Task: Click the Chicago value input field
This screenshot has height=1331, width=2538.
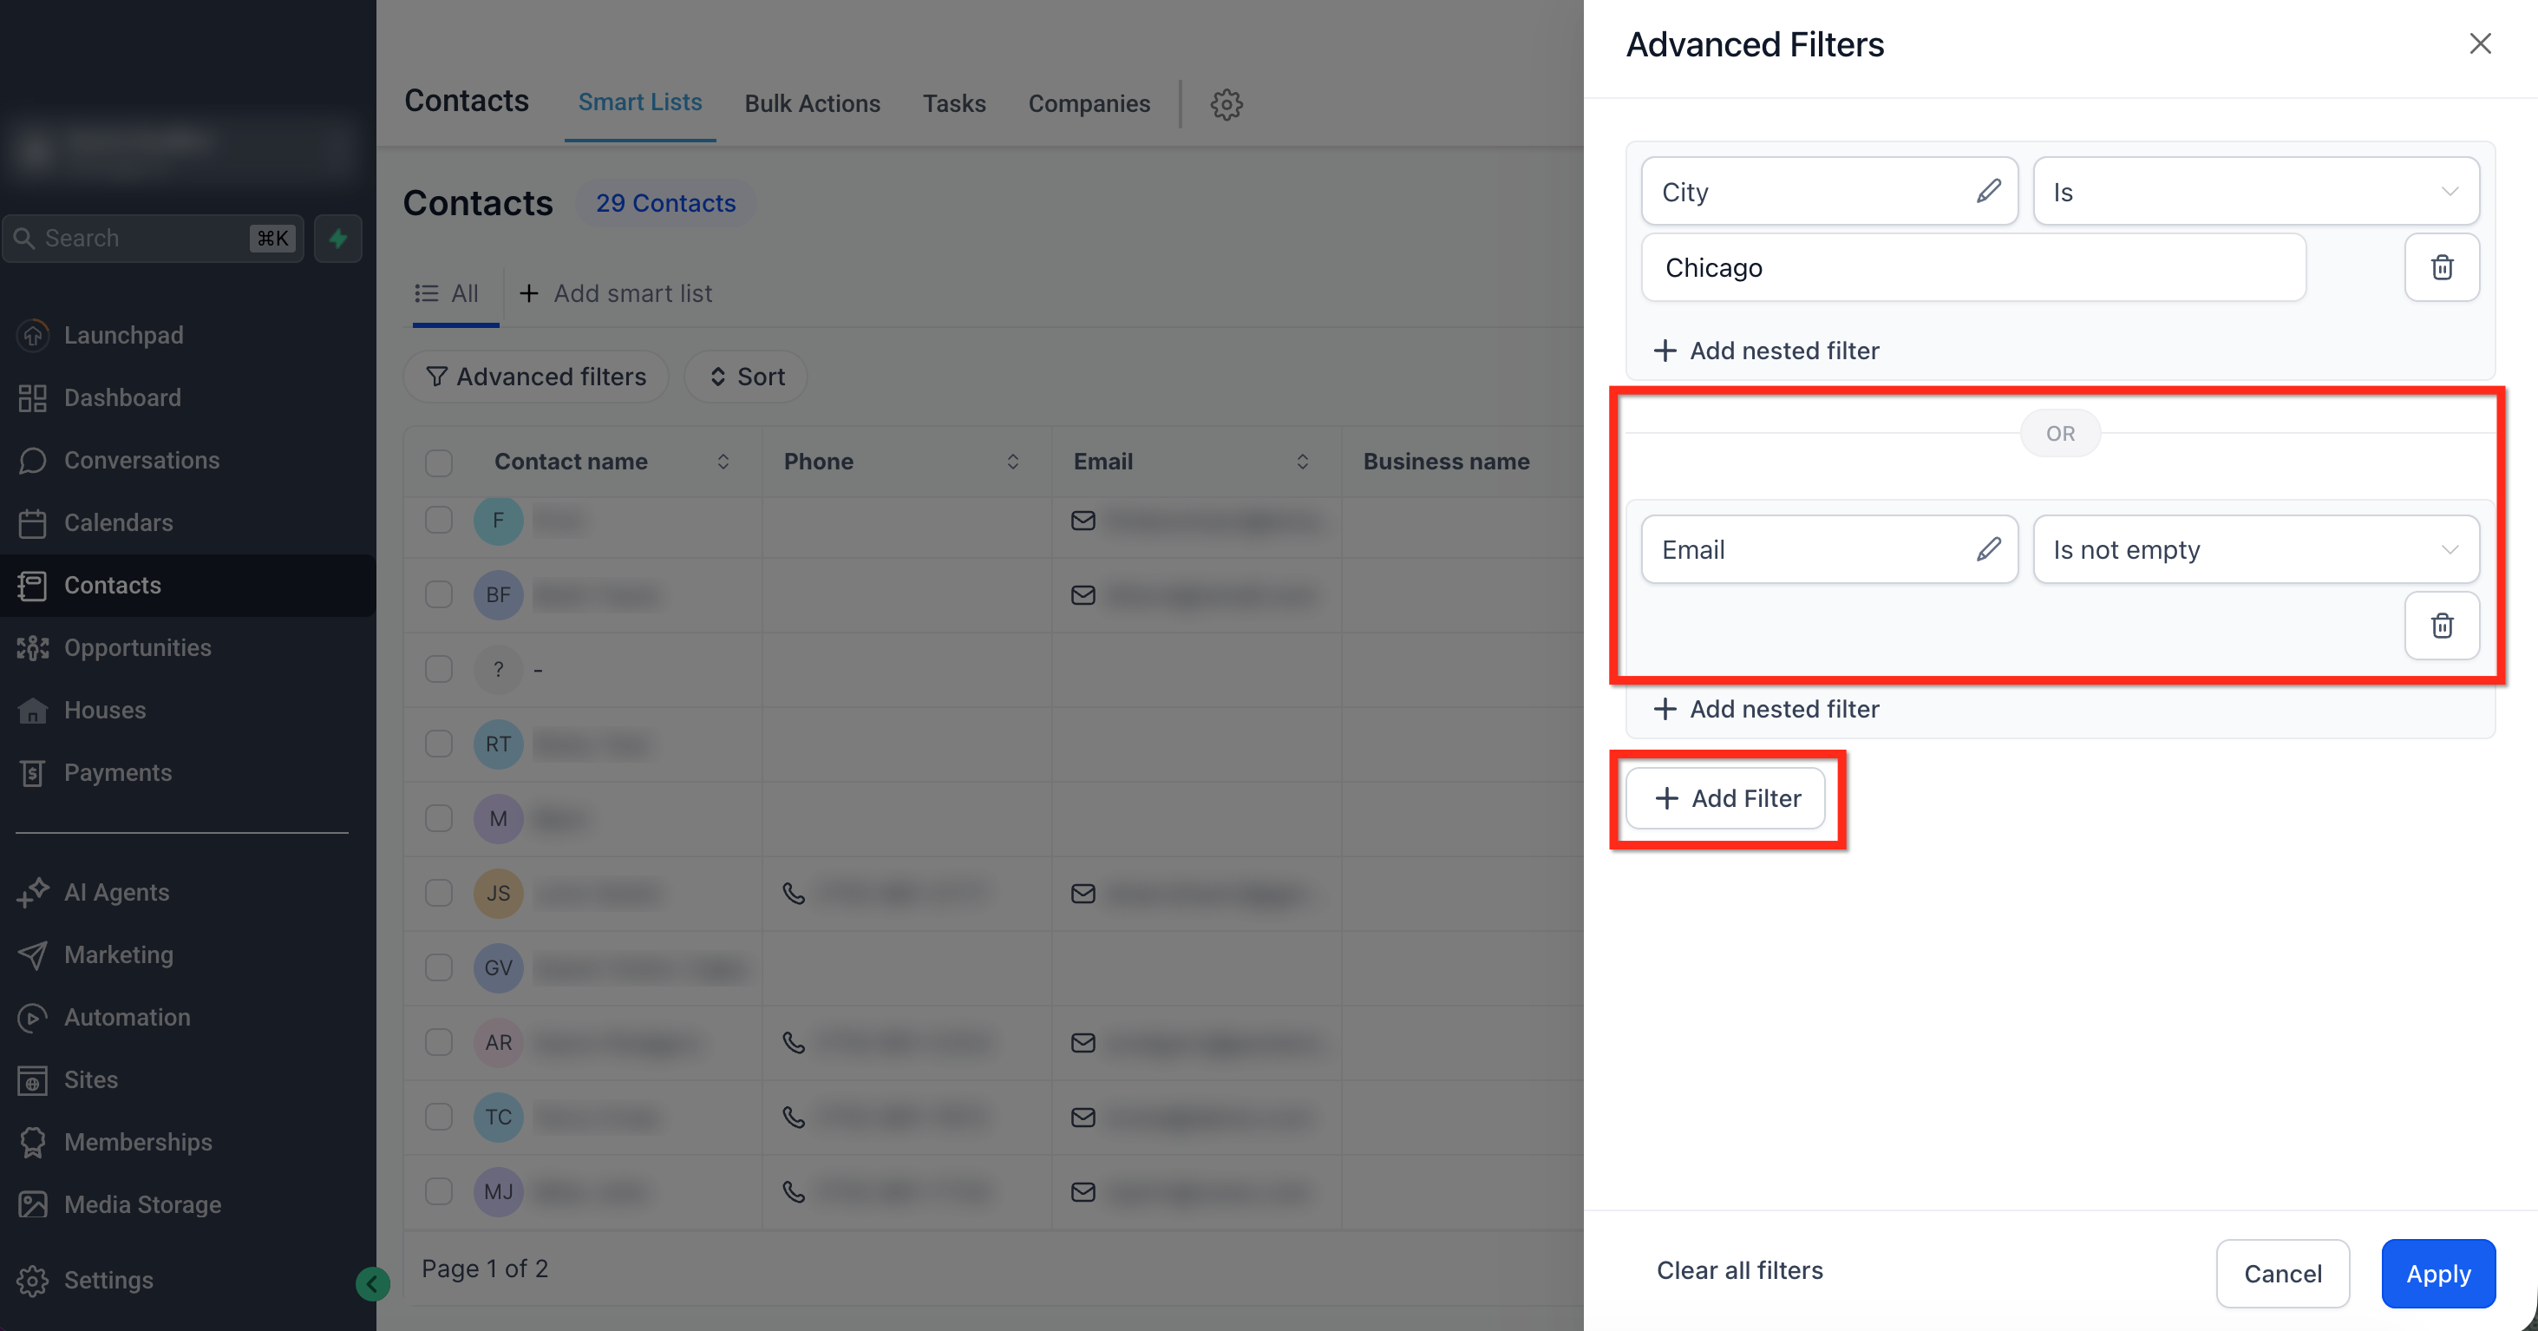Action: pyautogui.click(x=1972, y=267)
